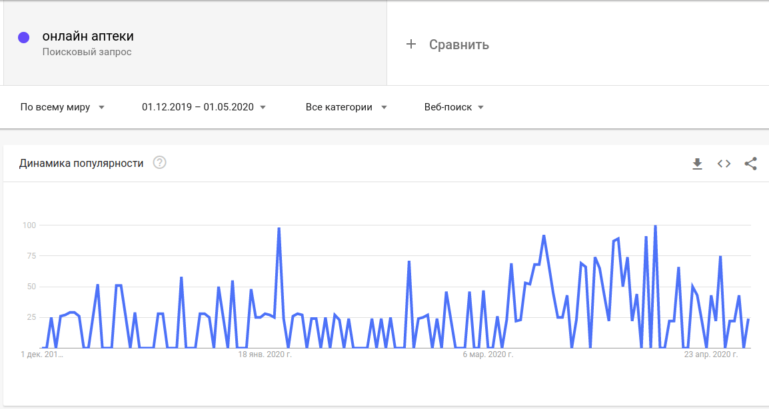Screen dimensions: 769x409
Task: Click the chart's highest peak at 100 in April
Action: pos(656,227)
